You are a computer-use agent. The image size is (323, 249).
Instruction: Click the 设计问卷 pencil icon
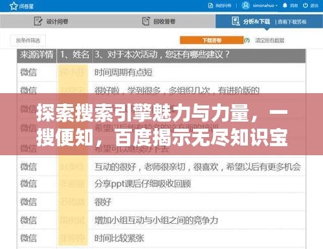click(x=38, y=21)
